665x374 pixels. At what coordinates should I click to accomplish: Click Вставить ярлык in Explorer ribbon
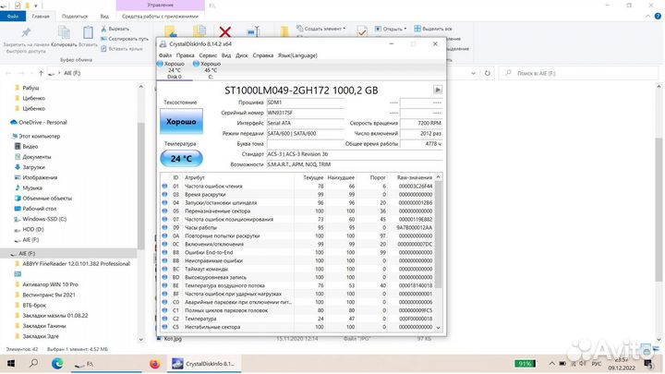(122, 49)
